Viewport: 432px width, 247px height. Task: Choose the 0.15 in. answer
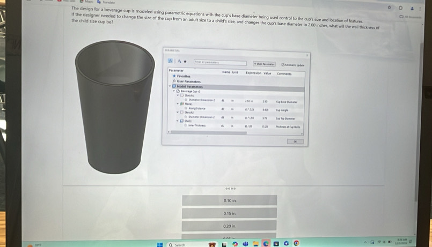tap(230, 213)
